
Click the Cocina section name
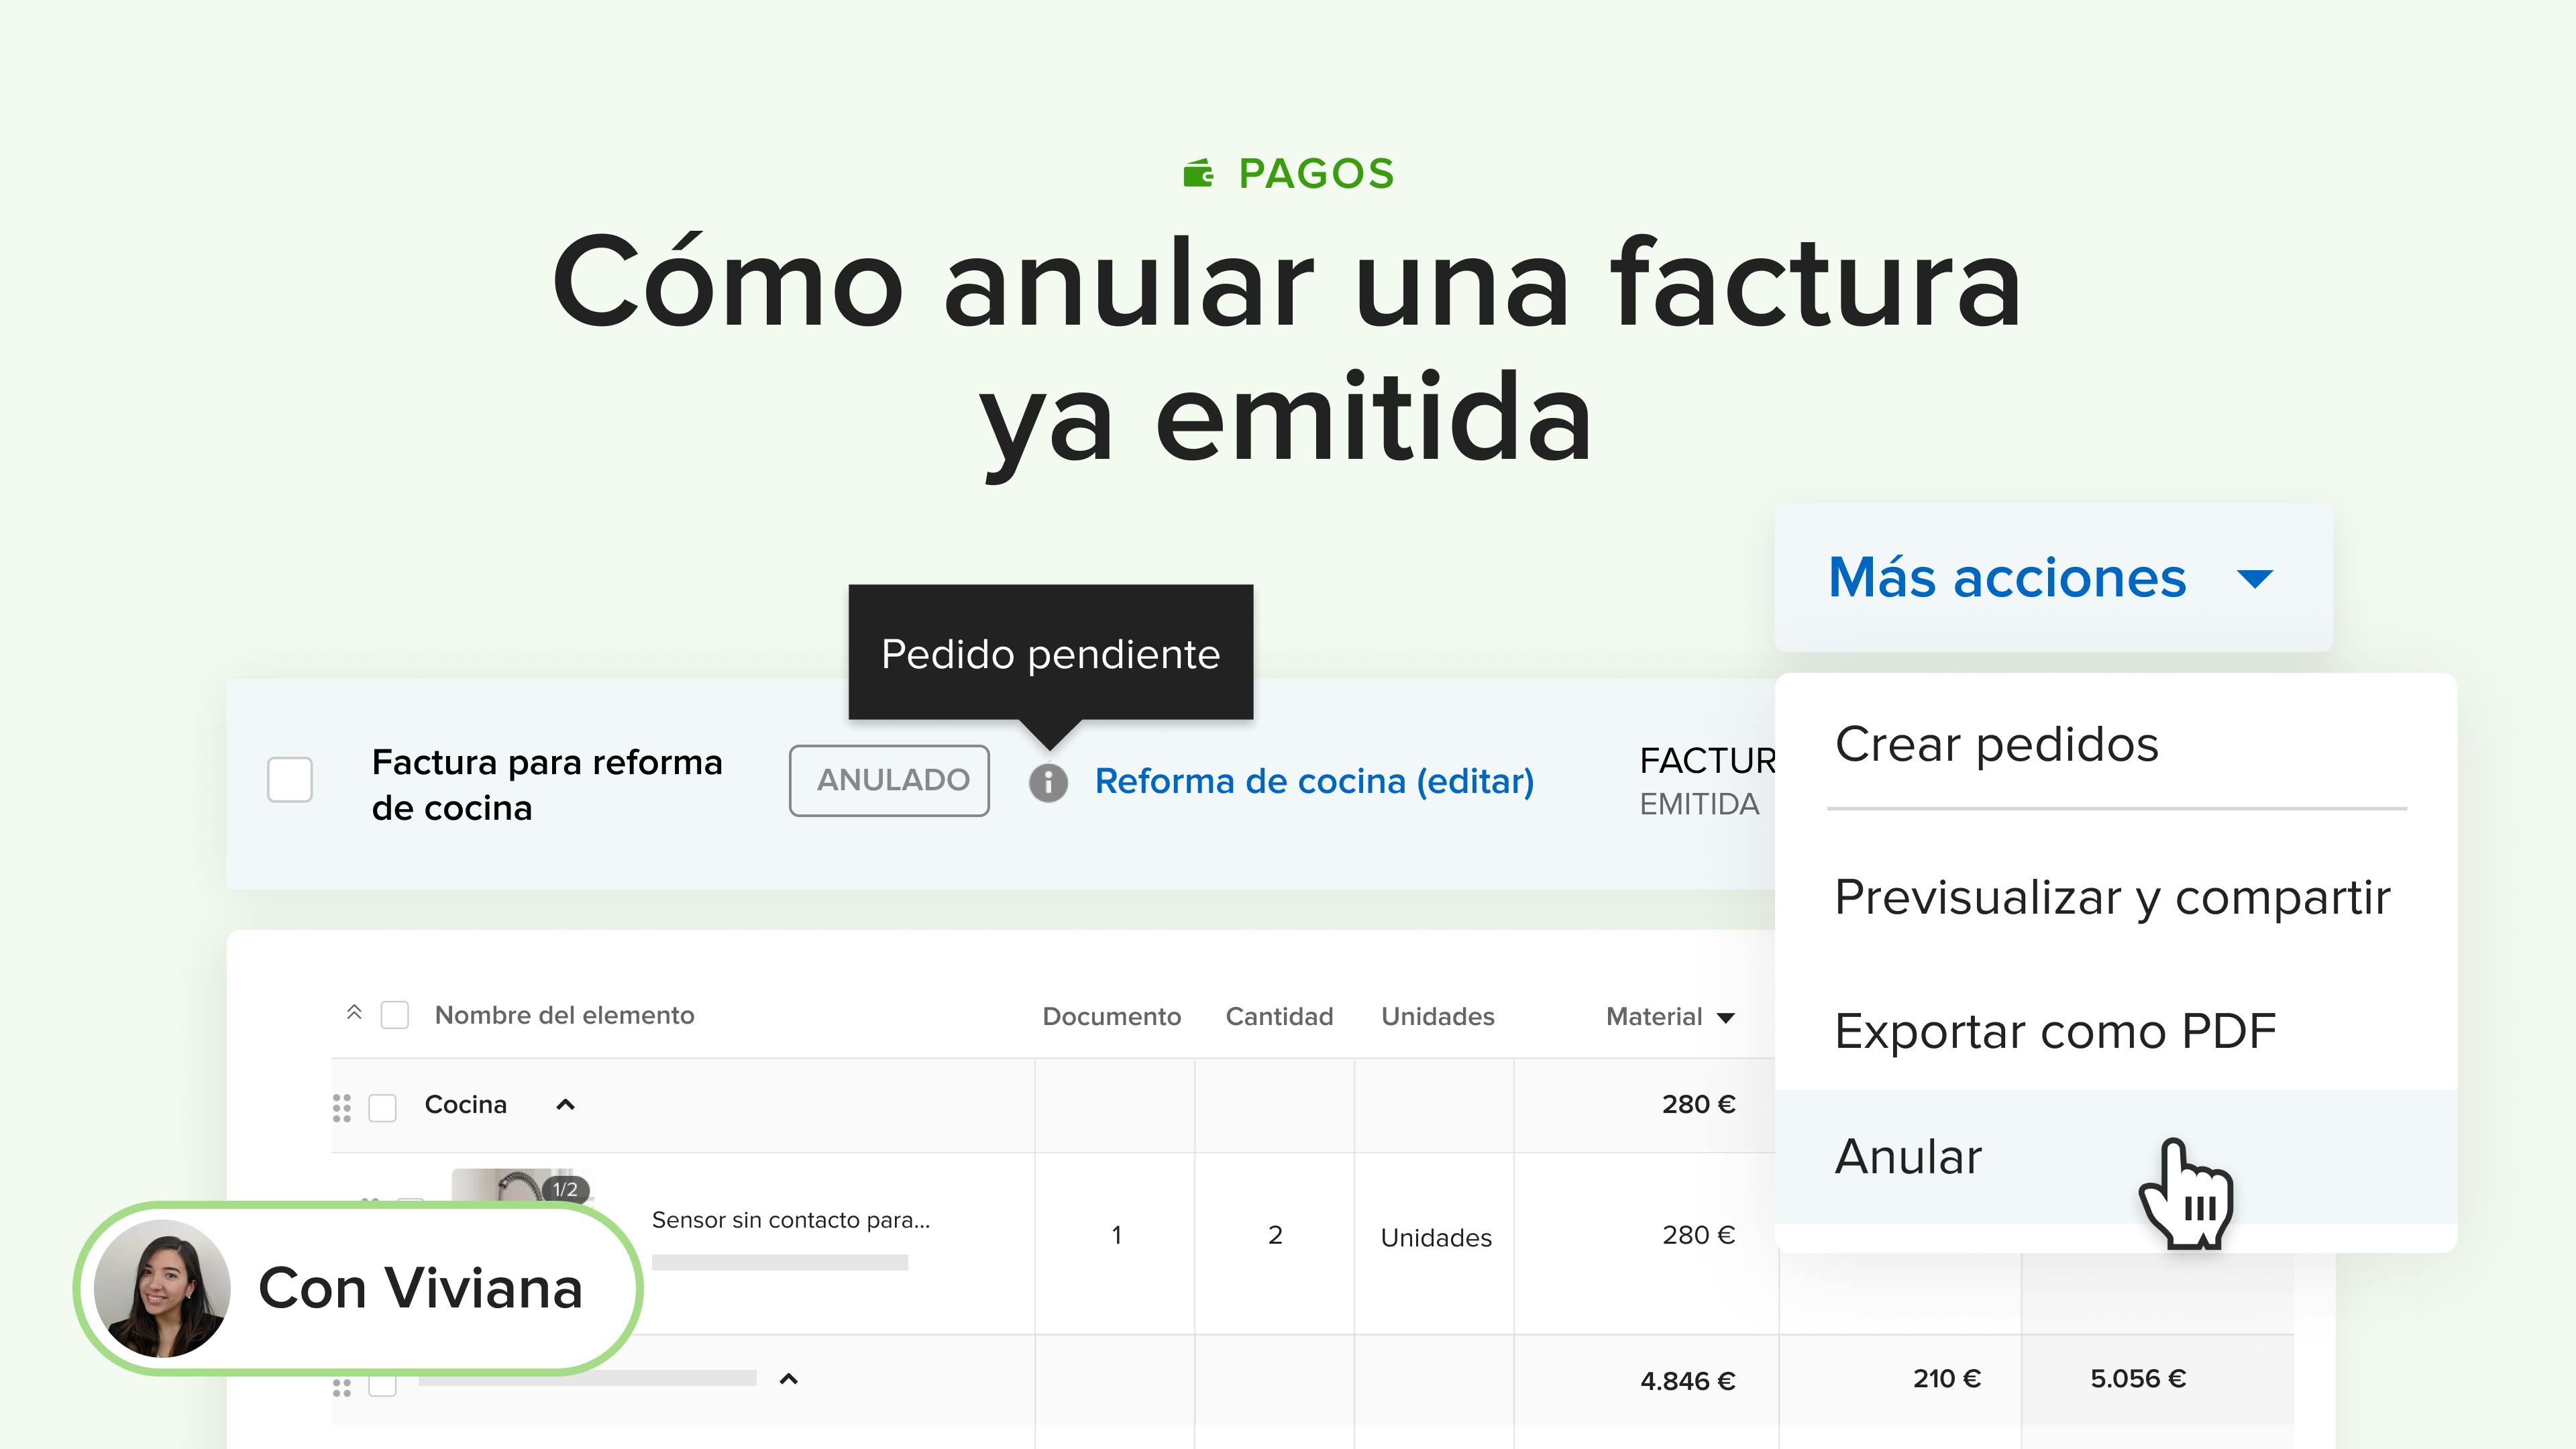click(x=465, y=1104)
